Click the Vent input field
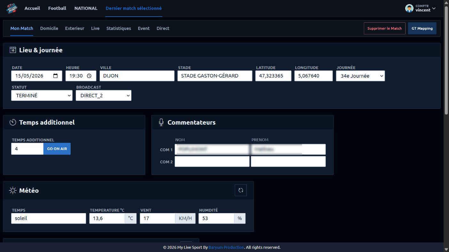 pyautogui.click(x=158, y=219)
